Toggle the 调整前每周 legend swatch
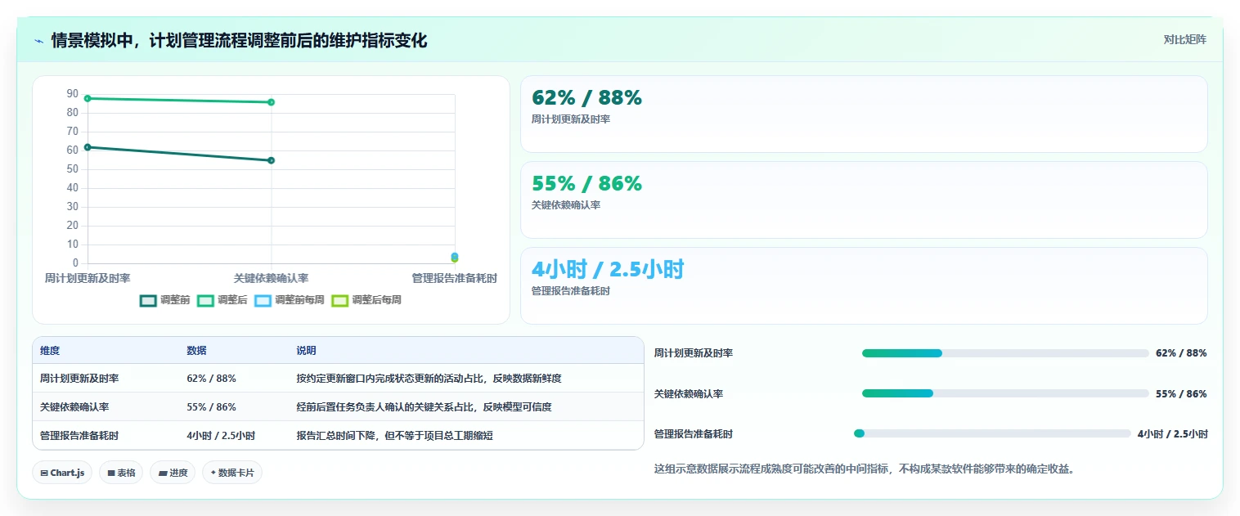 263,300
